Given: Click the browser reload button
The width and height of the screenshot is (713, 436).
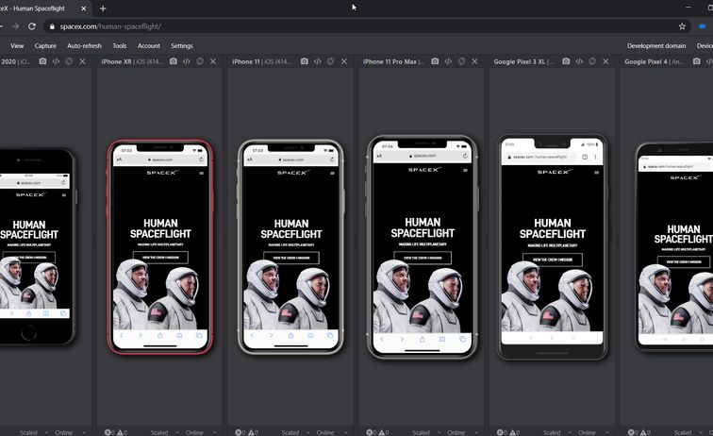Looking at the screenshot, I should tap(31, 26).
